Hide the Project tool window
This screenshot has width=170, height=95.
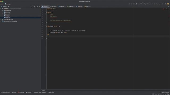click(x=40, y=6)
